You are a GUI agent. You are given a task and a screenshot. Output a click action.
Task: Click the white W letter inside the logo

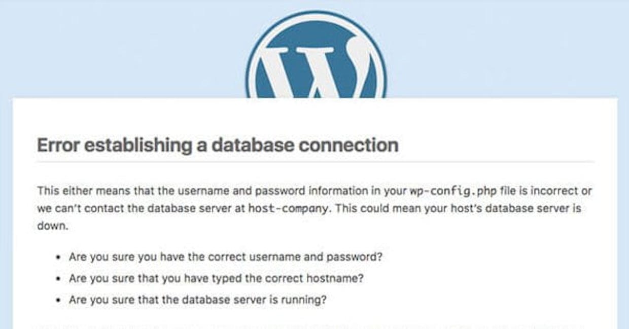tap(316, 71)
